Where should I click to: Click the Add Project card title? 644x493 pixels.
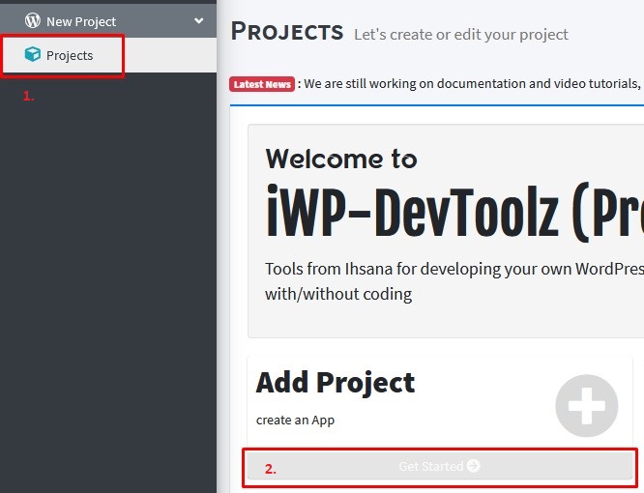coord(336,383)
